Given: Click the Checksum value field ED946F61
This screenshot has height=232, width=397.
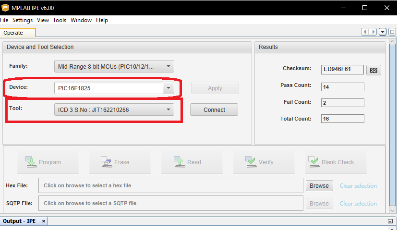Looking at the screenshot, I should [x=342, y=69].
